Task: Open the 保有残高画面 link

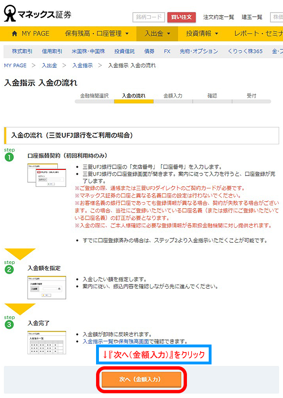Action: [x=134, y=342]
